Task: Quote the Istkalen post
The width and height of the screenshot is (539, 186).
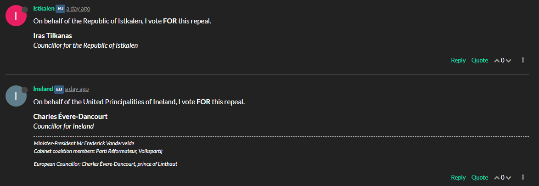Action: point(480,60)
